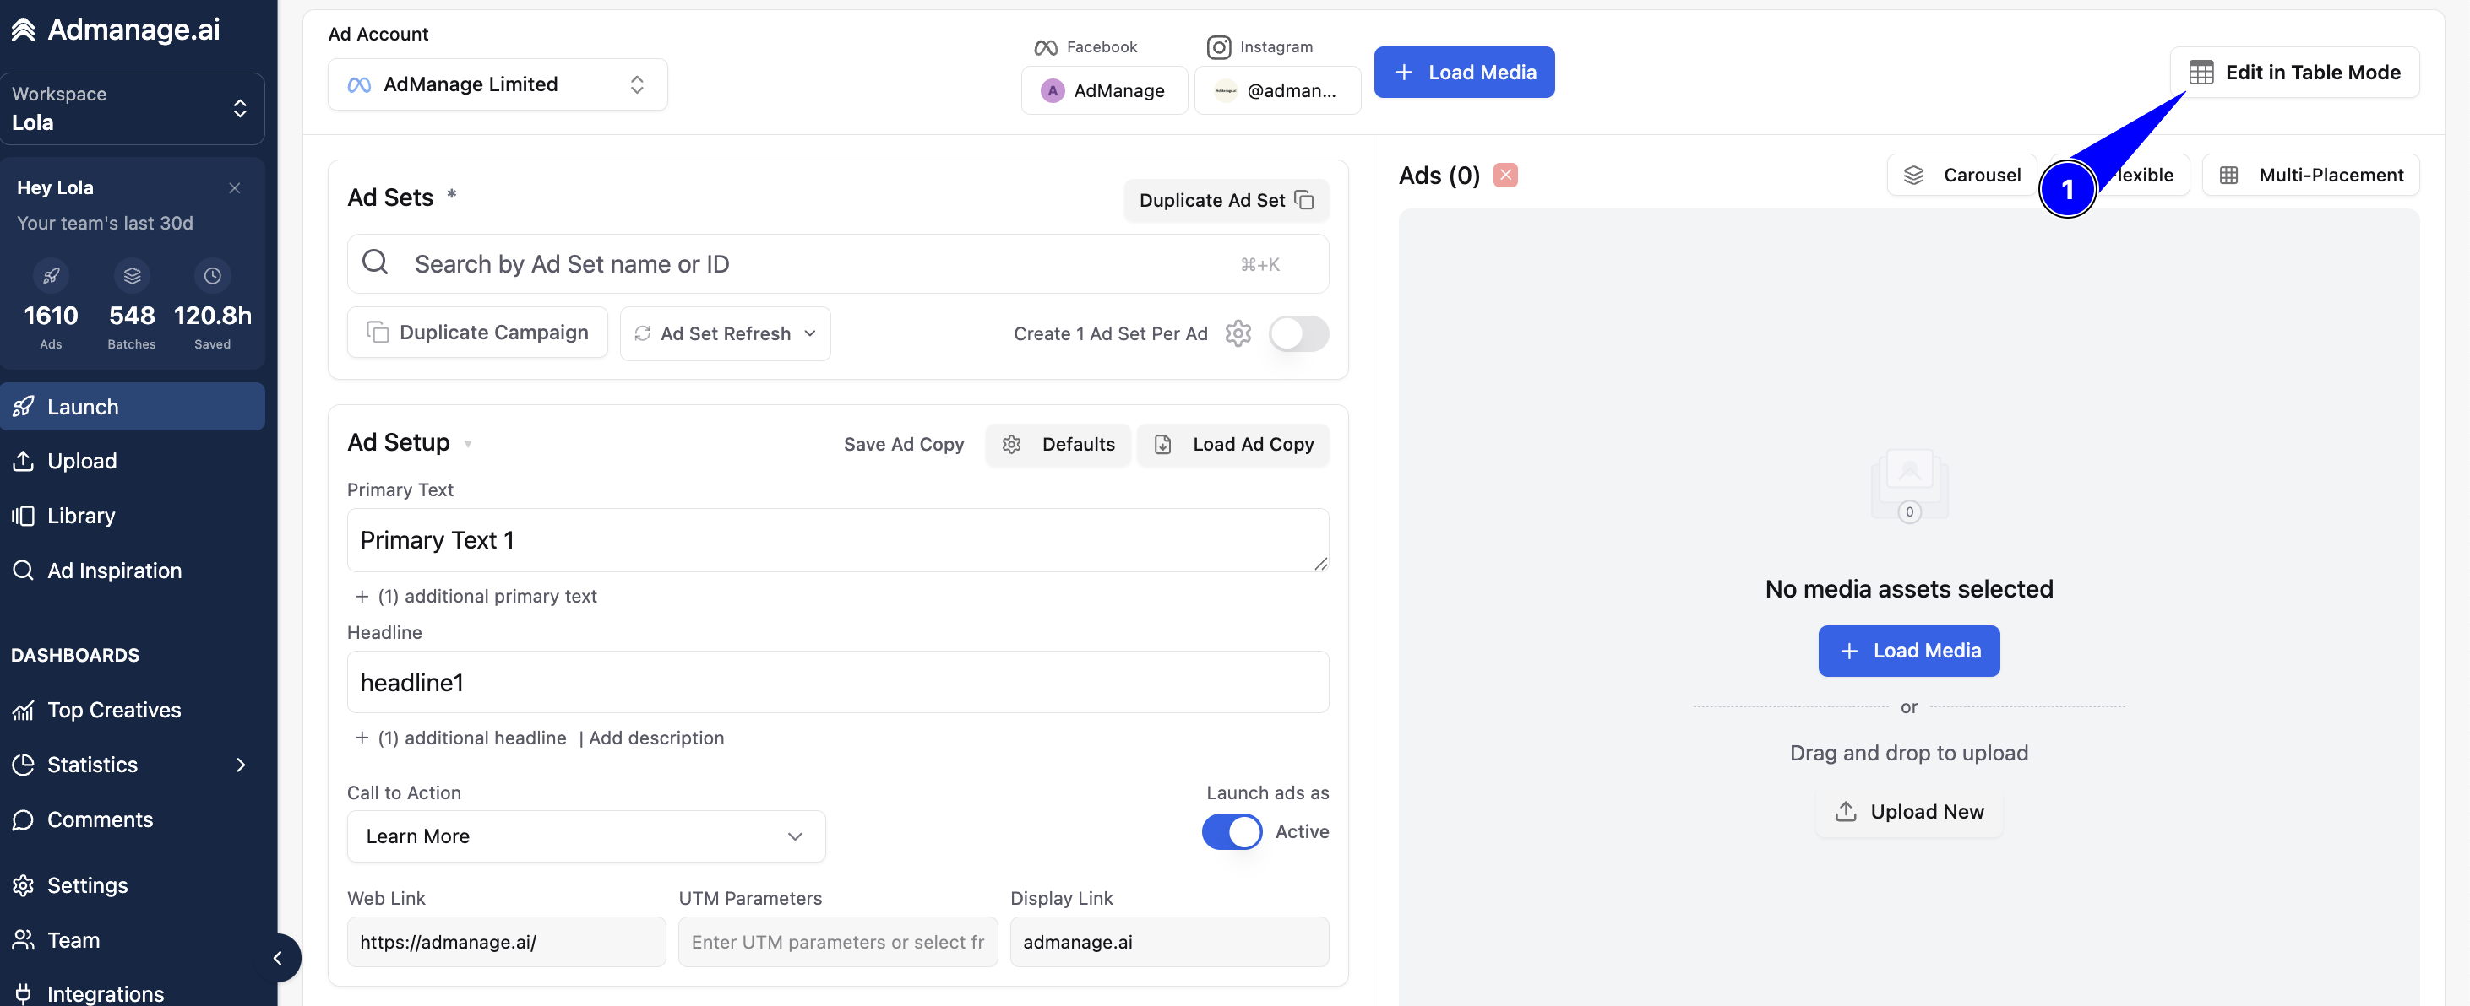
Task: Toggle Create 1 Ad Set Per Ad
Action: (1298, 333)
